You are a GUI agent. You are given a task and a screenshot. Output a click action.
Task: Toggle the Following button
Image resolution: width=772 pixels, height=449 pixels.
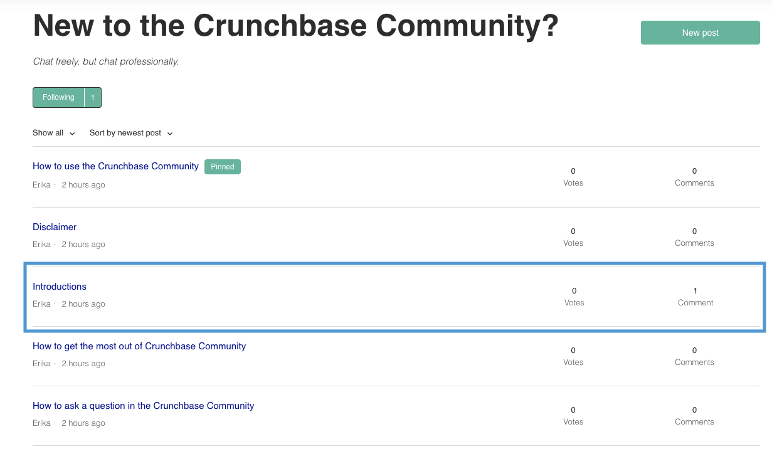point(58,97)
